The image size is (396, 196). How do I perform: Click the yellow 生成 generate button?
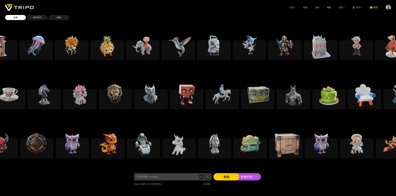point(226,177)
